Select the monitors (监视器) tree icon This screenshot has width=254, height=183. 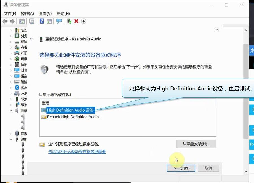pyautogui.click(x=17, y=76)
